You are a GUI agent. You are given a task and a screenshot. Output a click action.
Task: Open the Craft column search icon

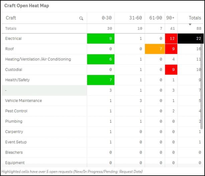(81, 18)
